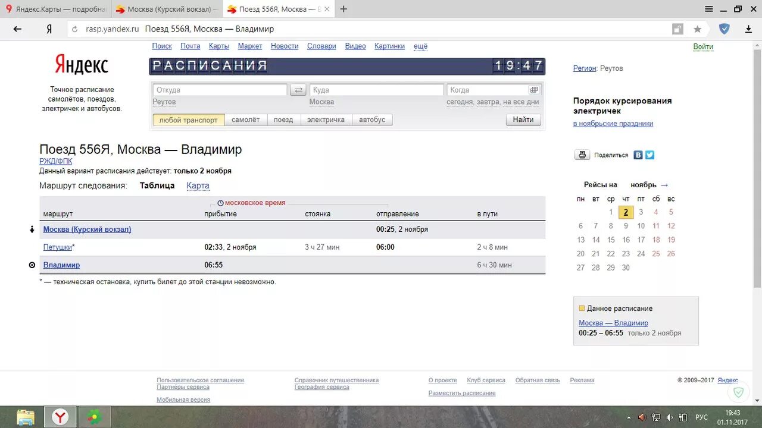Click the 'Найти' search button
This screenshot has width=762, height=428.
click(x=523, y=119)
